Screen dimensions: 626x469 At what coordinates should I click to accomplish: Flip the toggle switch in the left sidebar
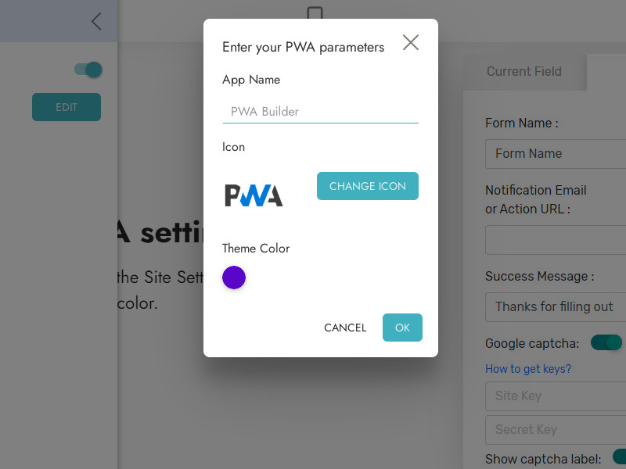coord(88,70)
